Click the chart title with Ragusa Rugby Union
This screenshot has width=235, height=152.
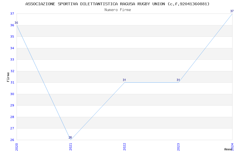click(x=118, y=4)
